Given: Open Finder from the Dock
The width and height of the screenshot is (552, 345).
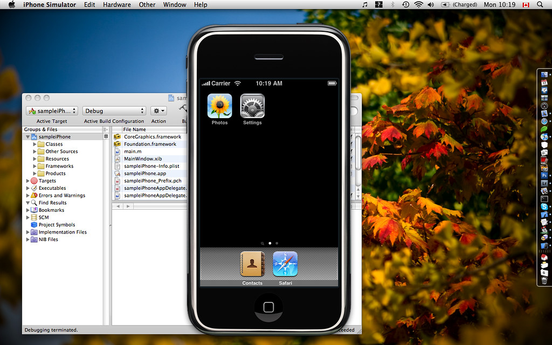Looking at the screenshot, I should (544, 74).
